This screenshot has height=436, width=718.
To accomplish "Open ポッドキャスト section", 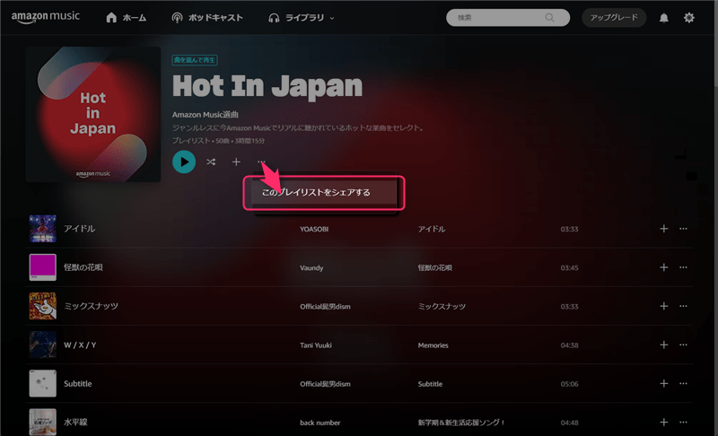I will (x=207, y=18).
